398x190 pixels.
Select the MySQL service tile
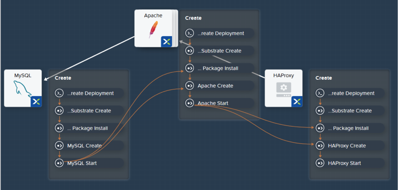coord(23,88)
